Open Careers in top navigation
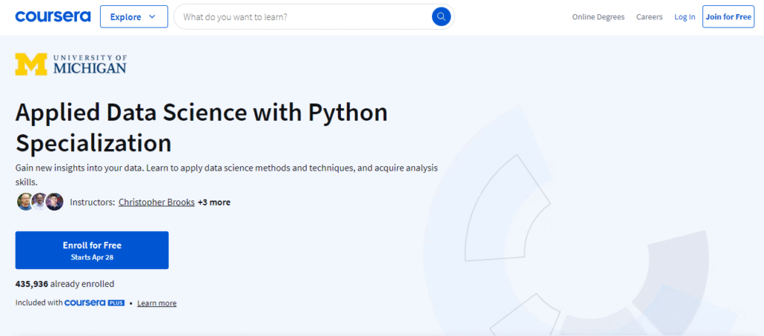 click(650, 16)
